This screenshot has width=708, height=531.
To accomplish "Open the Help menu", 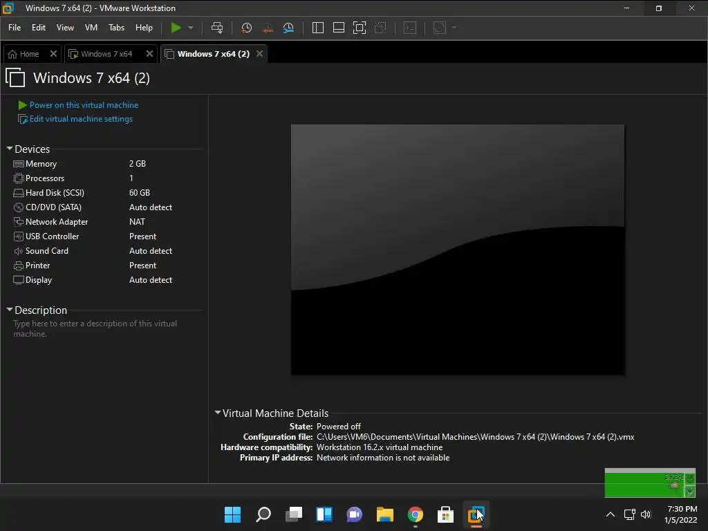I will pyautogui.click(x=144, y=28).
